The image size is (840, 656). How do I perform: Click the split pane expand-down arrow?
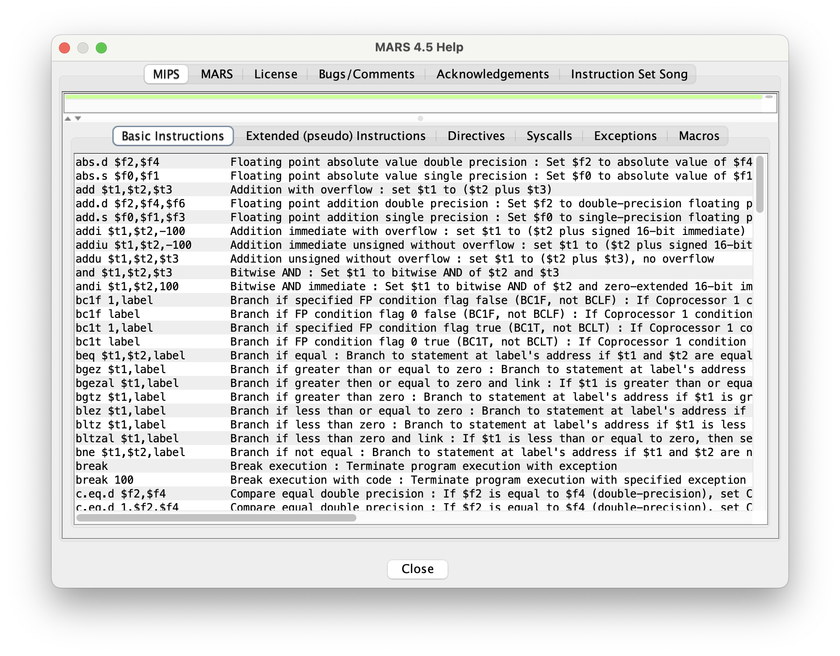tap(78, 118)
